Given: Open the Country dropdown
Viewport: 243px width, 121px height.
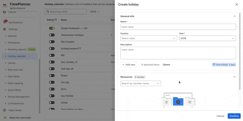Looking at the screenshot, I should pos(149,38).
